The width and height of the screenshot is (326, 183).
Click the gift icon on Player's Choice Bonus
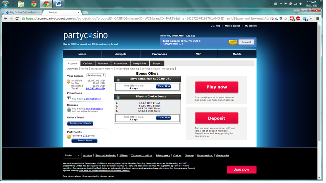pos(118,97)
